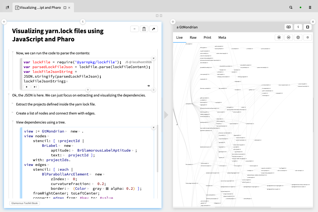Click the clipboard icon in page header
The width and height of the screenshot is (318, 212).
click(x=144, y=29)
